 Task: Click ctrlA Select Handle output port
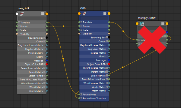tap(109, 75)
